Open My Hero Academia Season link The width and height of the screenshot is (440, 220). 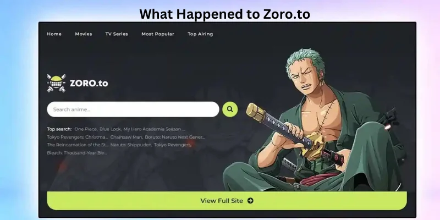(x=154, y=129)
